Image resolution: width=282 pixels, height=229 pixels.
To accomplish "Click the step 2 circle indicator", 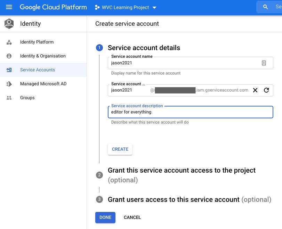I will click(99, 175).
